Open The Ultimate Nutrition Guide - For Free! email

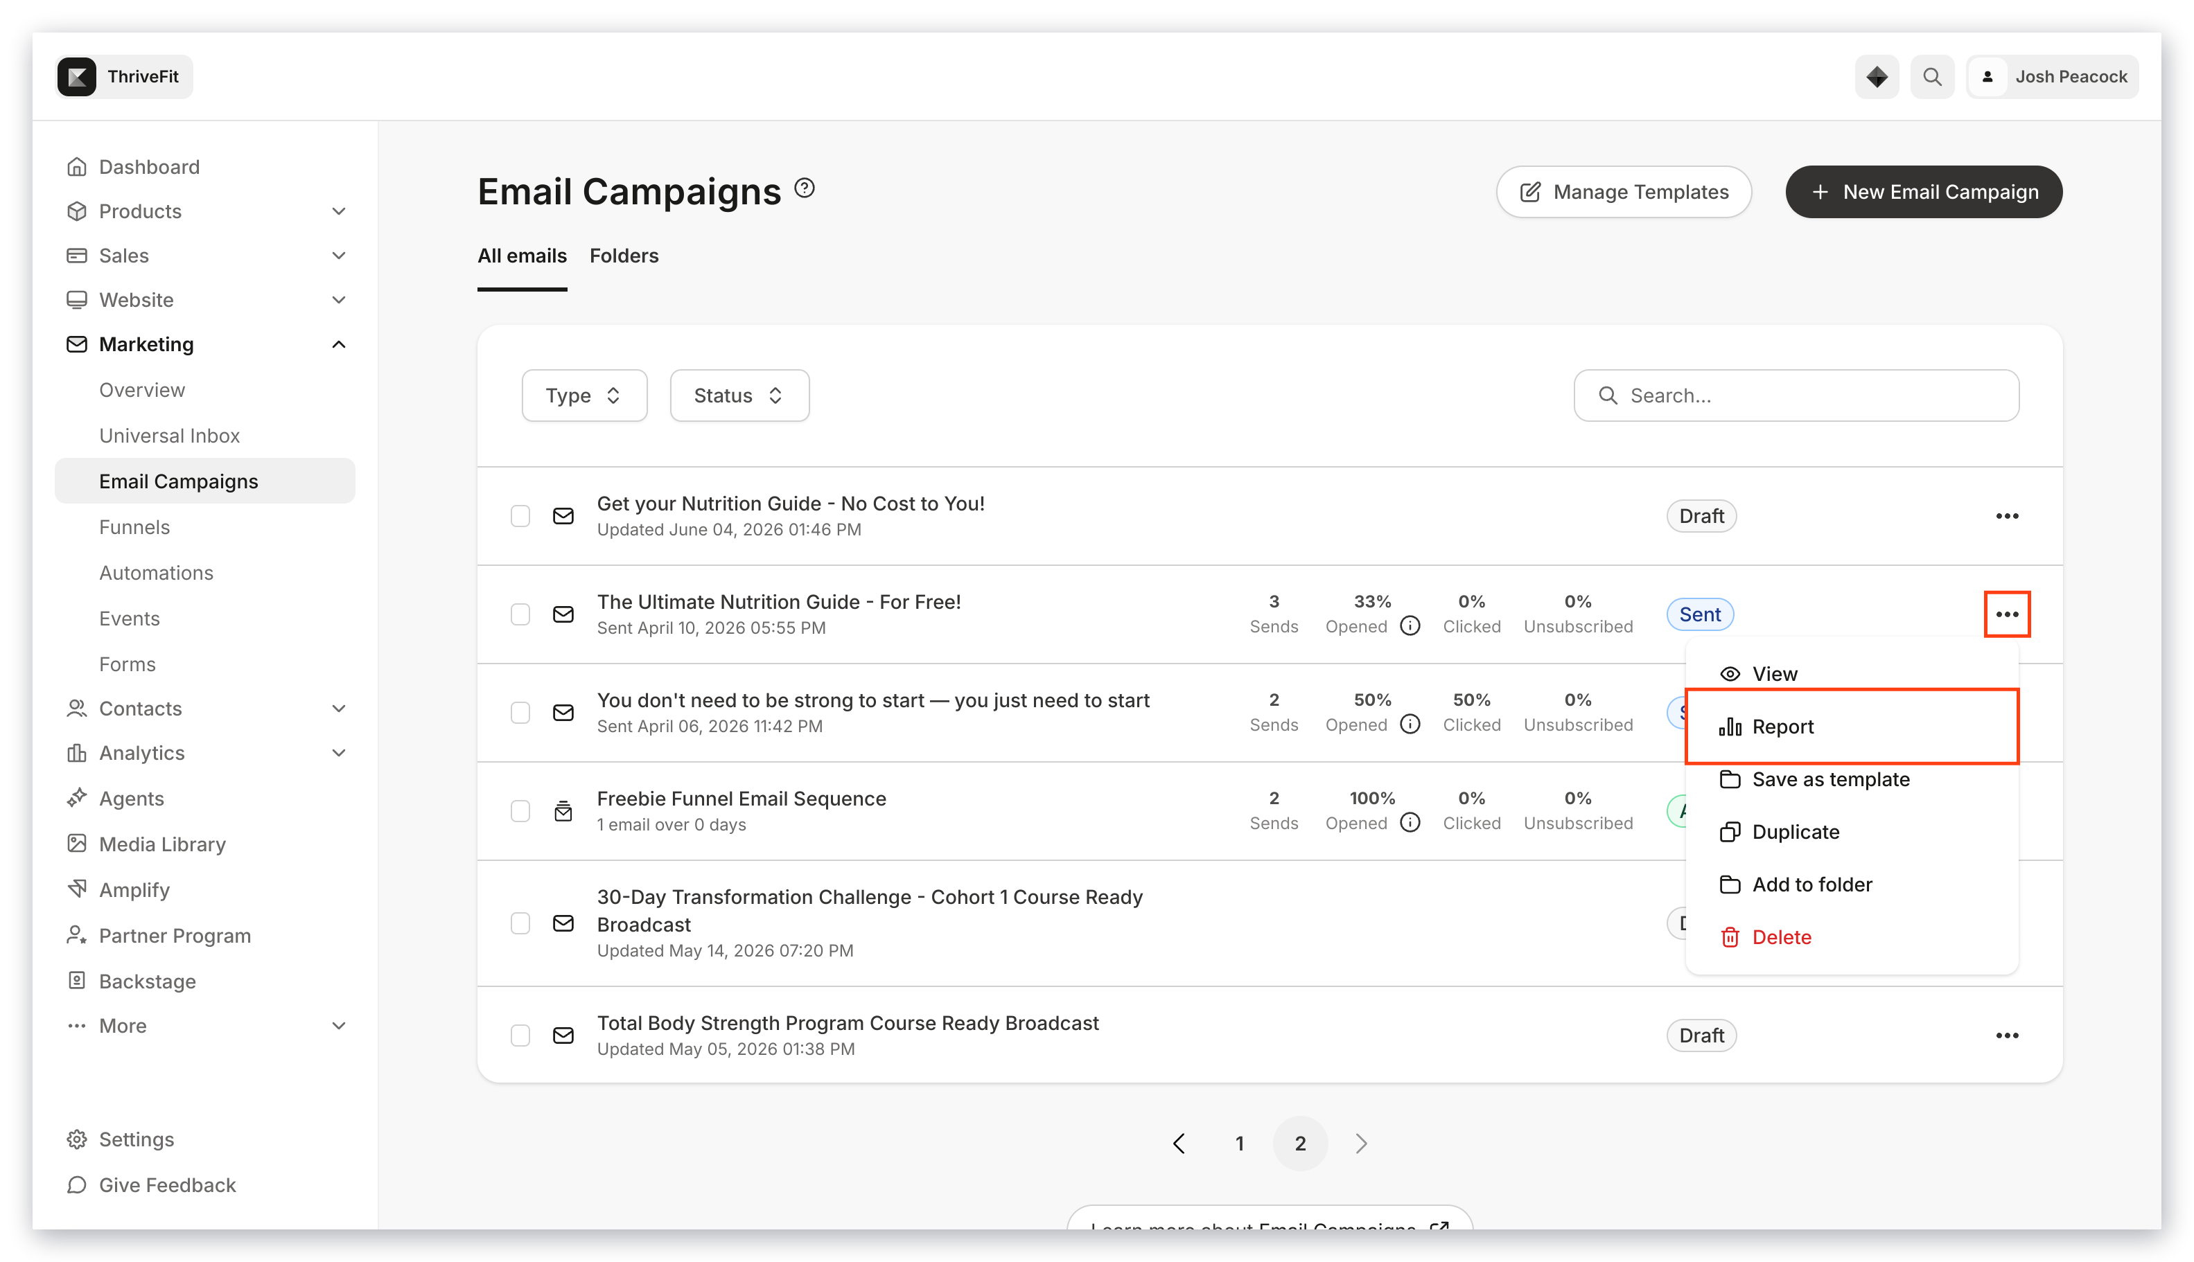(779, 601)
